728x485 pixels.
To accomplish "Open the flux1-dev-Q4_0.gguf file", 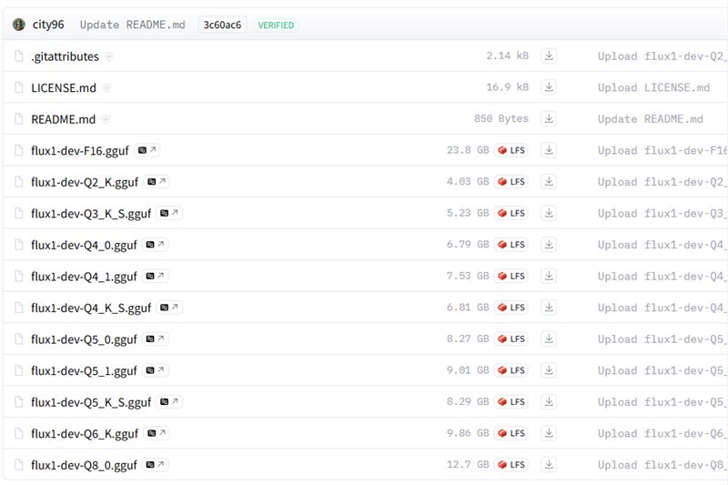I will [x=84, y=245].
